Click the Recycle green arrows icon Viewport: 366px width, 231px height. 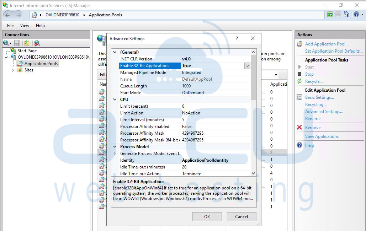tap(299, 81)
